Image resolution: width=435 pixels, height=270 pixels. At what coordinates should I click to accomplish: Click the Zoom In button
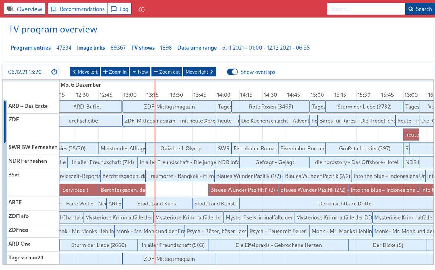point(115,72)
